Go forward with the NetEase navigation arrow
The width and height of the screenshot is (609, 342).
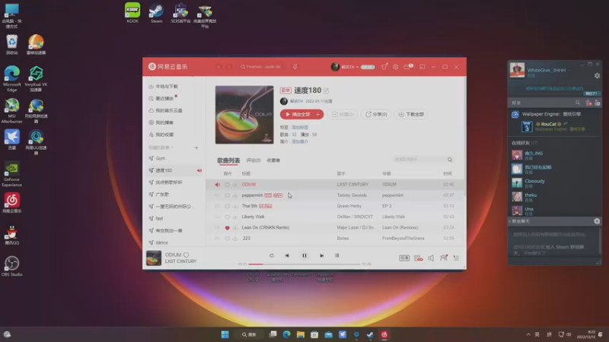pyautogui.click(x=230, y=67)
